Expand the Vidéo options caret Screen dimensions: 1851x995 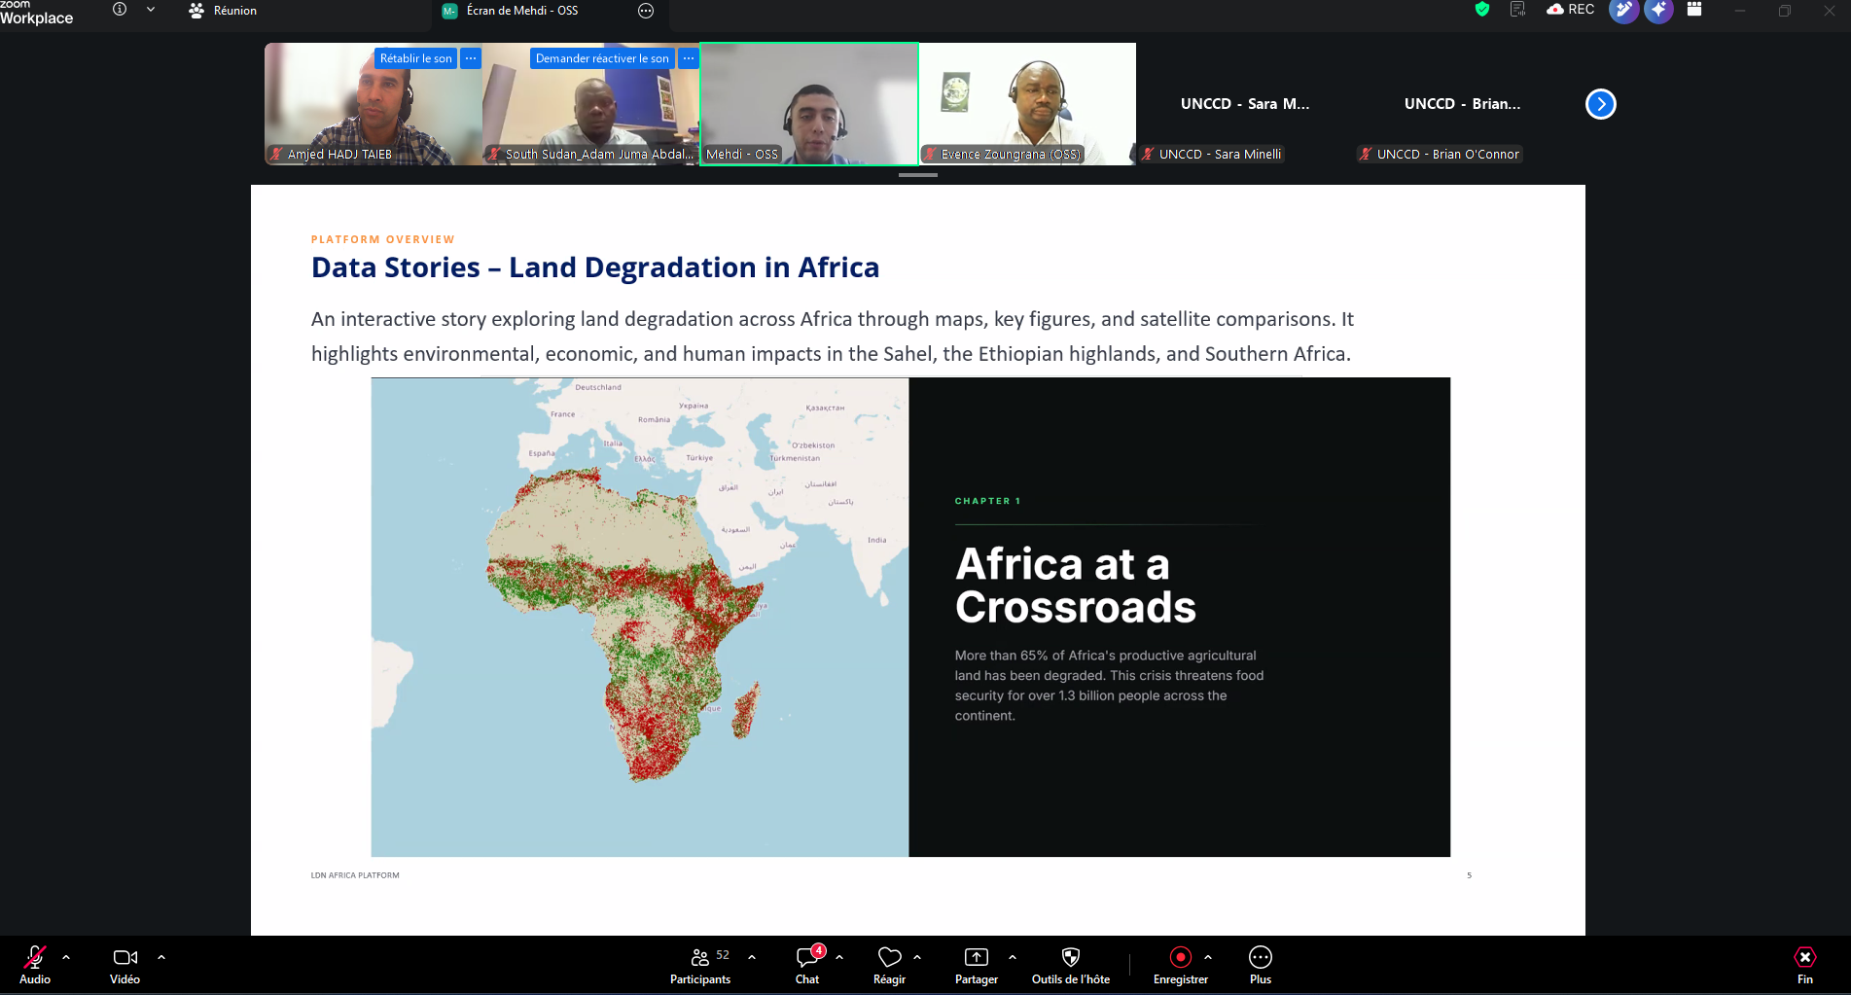(x=161, y=957)
